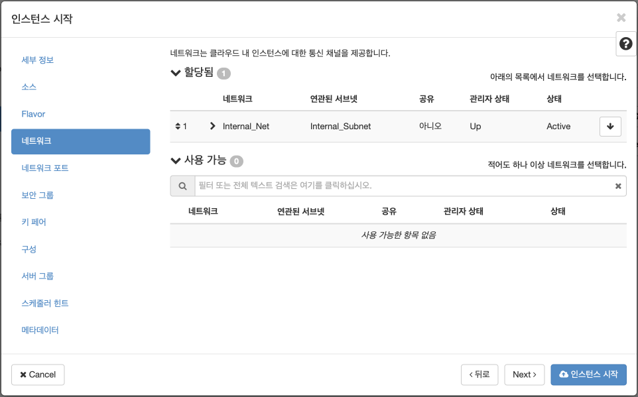The height and width of the screenshot is (397, 638).
Task: Switch to the 키 페어 step
Action: click(34, 222)
